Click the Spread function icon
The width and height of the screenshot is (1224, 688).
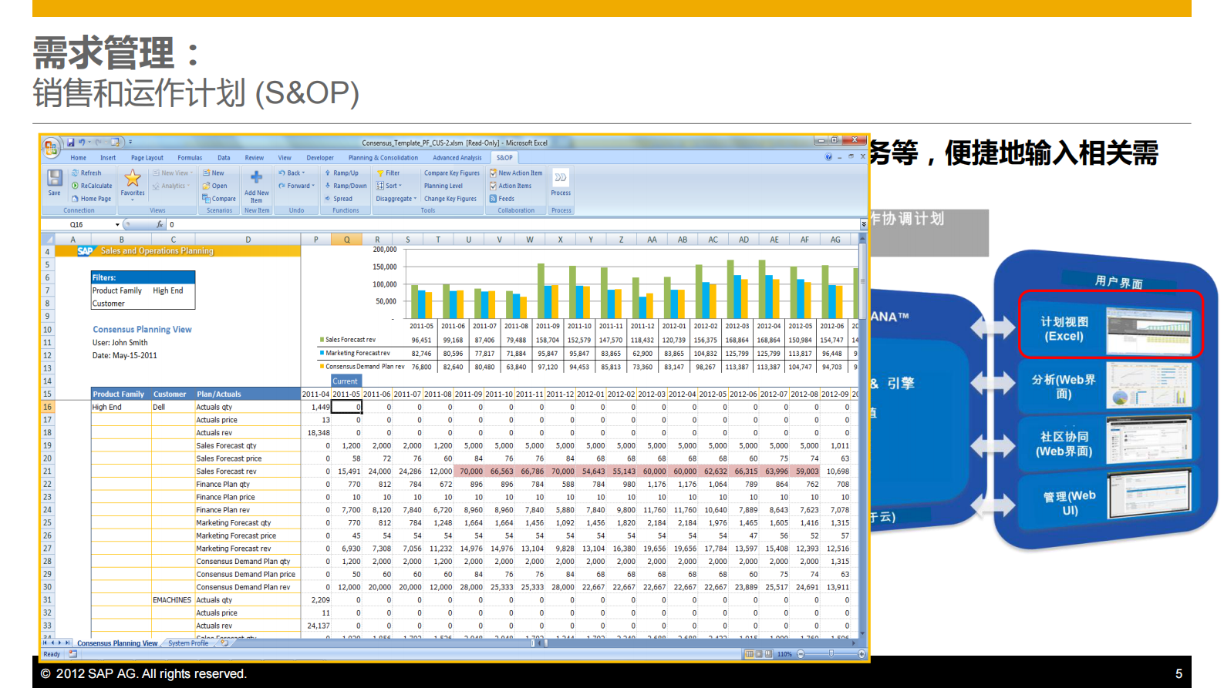(328, 199)
